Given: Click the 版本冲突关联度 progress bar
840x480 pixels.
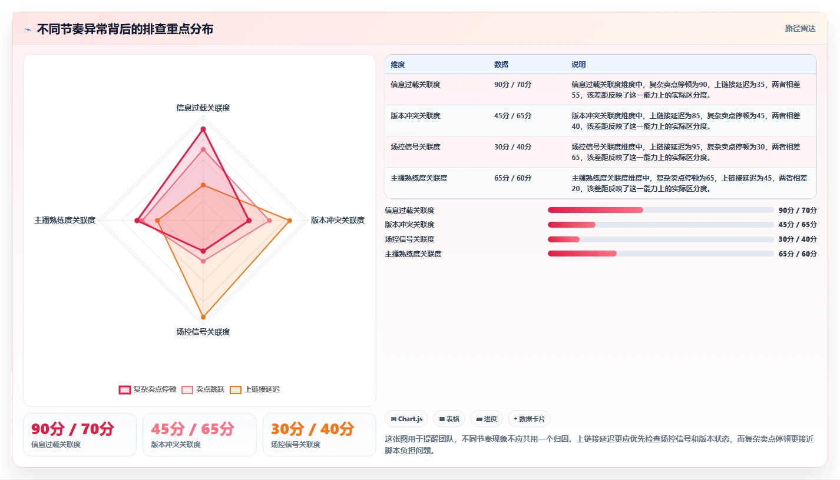Looking at the screenshot, I should point(660,225).
